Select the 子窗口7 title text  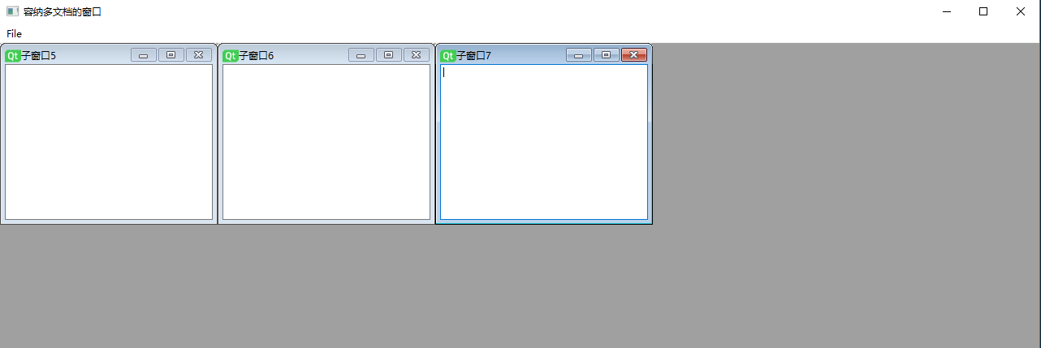click(x=474, y=55)
